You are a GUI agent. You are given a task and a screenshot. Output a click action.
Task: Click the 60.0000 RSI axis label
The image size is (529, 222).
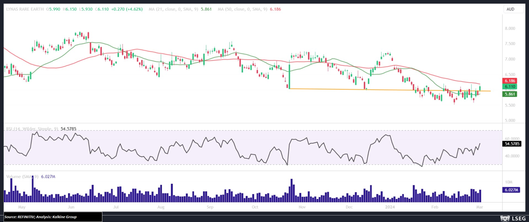pyautogui.click(x=512, y=139)
